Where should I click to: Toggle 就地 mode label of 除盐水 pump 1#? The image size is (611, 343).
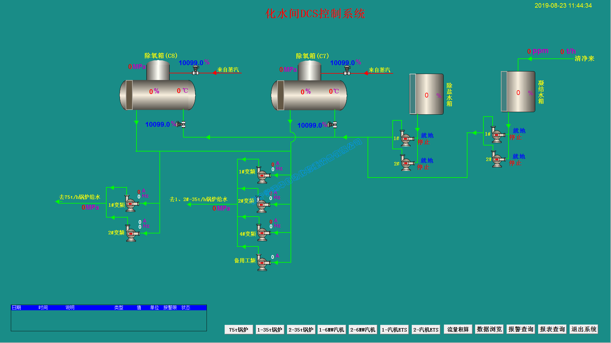tap(427, 136)
